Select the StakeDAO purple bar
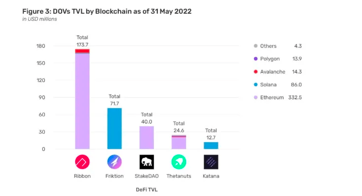Screen dimensions: 362x196 click(x=146, y=138)
